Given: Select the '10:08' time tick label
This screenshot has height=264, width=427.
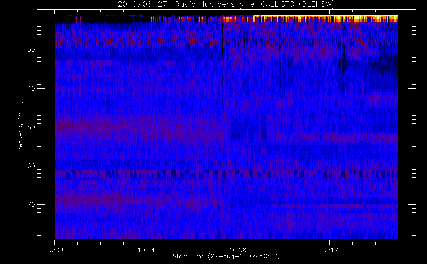Looking at the screenshot, I should click(x=238, y=250).
